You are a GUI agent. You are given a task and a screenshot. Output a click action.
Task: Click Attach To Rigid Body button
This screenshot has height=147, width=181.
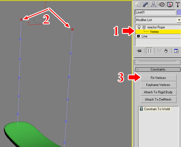pos(159,92)
